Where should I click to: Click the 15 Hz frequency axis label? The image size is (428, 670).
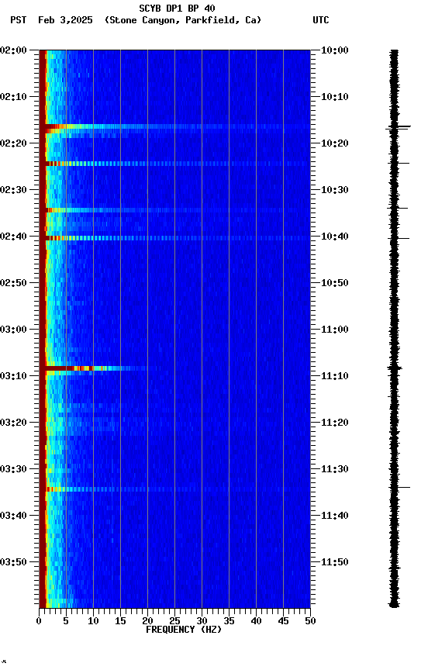click(120, 621)
